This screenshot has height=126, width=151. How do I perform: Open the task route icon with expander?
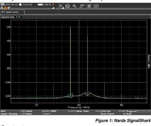[61, 6]
